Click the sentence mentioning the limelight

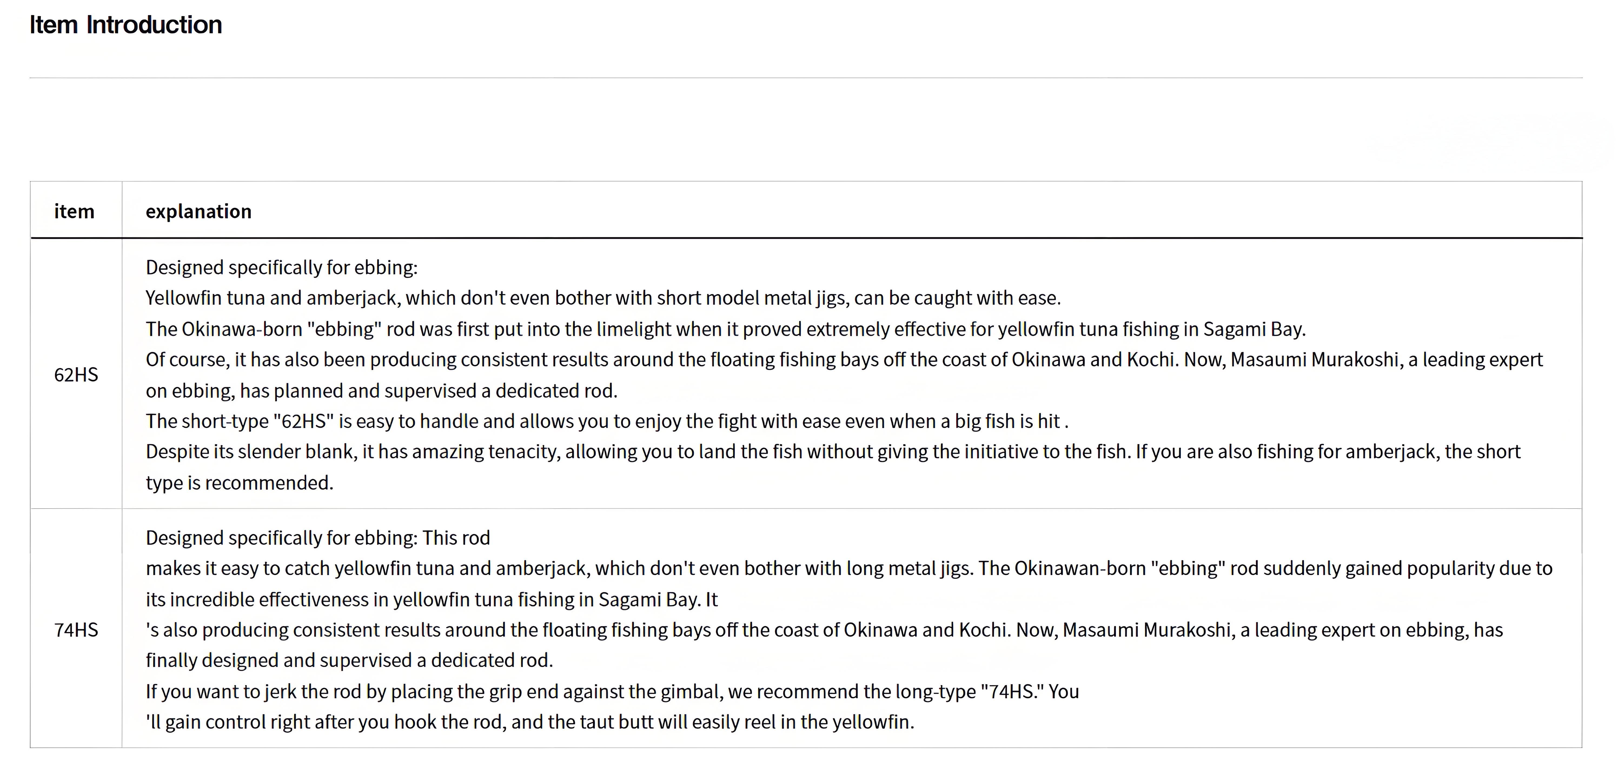click(725, 329)
